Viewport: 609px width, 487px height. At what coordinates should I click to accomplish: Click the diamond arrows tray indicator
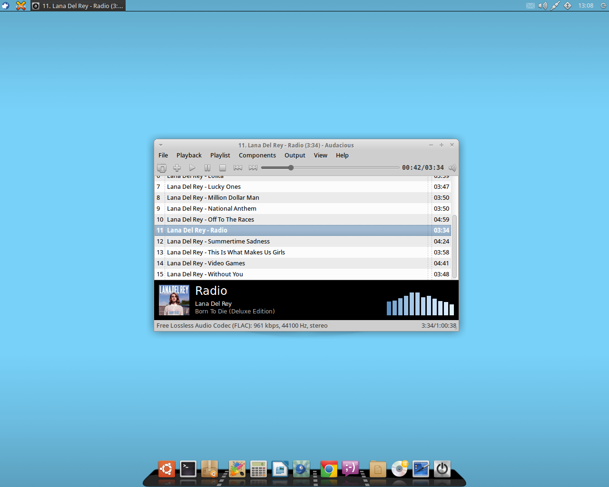click(568, 6)
